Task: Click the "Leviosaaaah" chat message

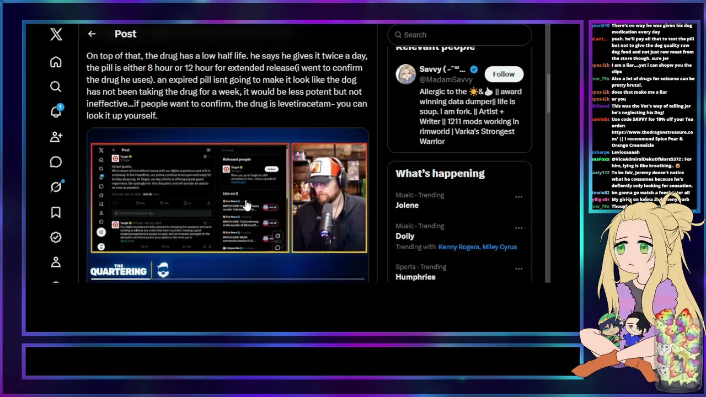Action: (x=626, y=152)
